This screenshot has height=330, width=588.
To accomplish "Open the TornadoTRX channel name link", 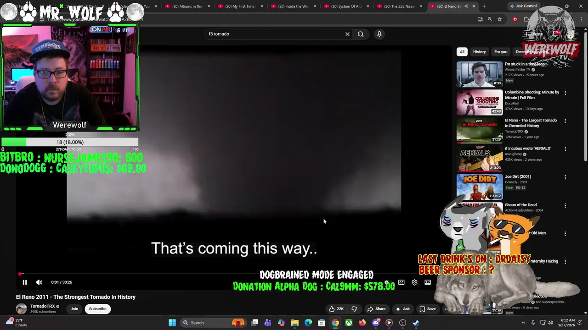I will point(42,306).
